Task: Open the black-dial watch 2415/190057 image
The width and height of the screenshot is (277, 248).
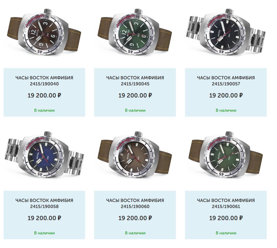Action: [226, 32]
